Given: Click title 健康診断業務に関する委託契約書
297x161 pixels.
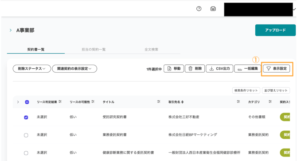Looking at the screenshot, I should [128, 153].
